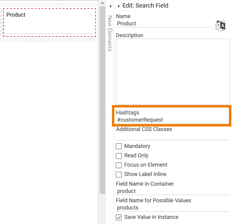Click the Edit: Search Field header title
The width and height of the screenshot is (238, 224).
(x=145, y=6)
